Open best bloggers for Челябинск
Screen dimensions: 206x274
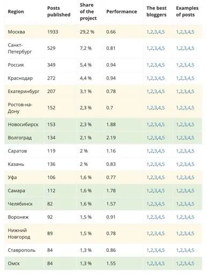(x=156, y=204)
